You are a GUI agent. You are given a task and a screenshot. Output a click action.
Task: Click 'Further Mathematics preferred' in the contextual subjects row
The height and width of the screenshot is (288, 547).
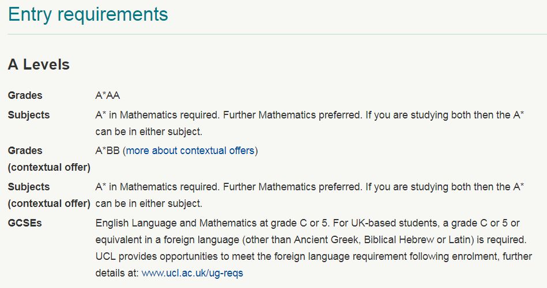(292, 187)
